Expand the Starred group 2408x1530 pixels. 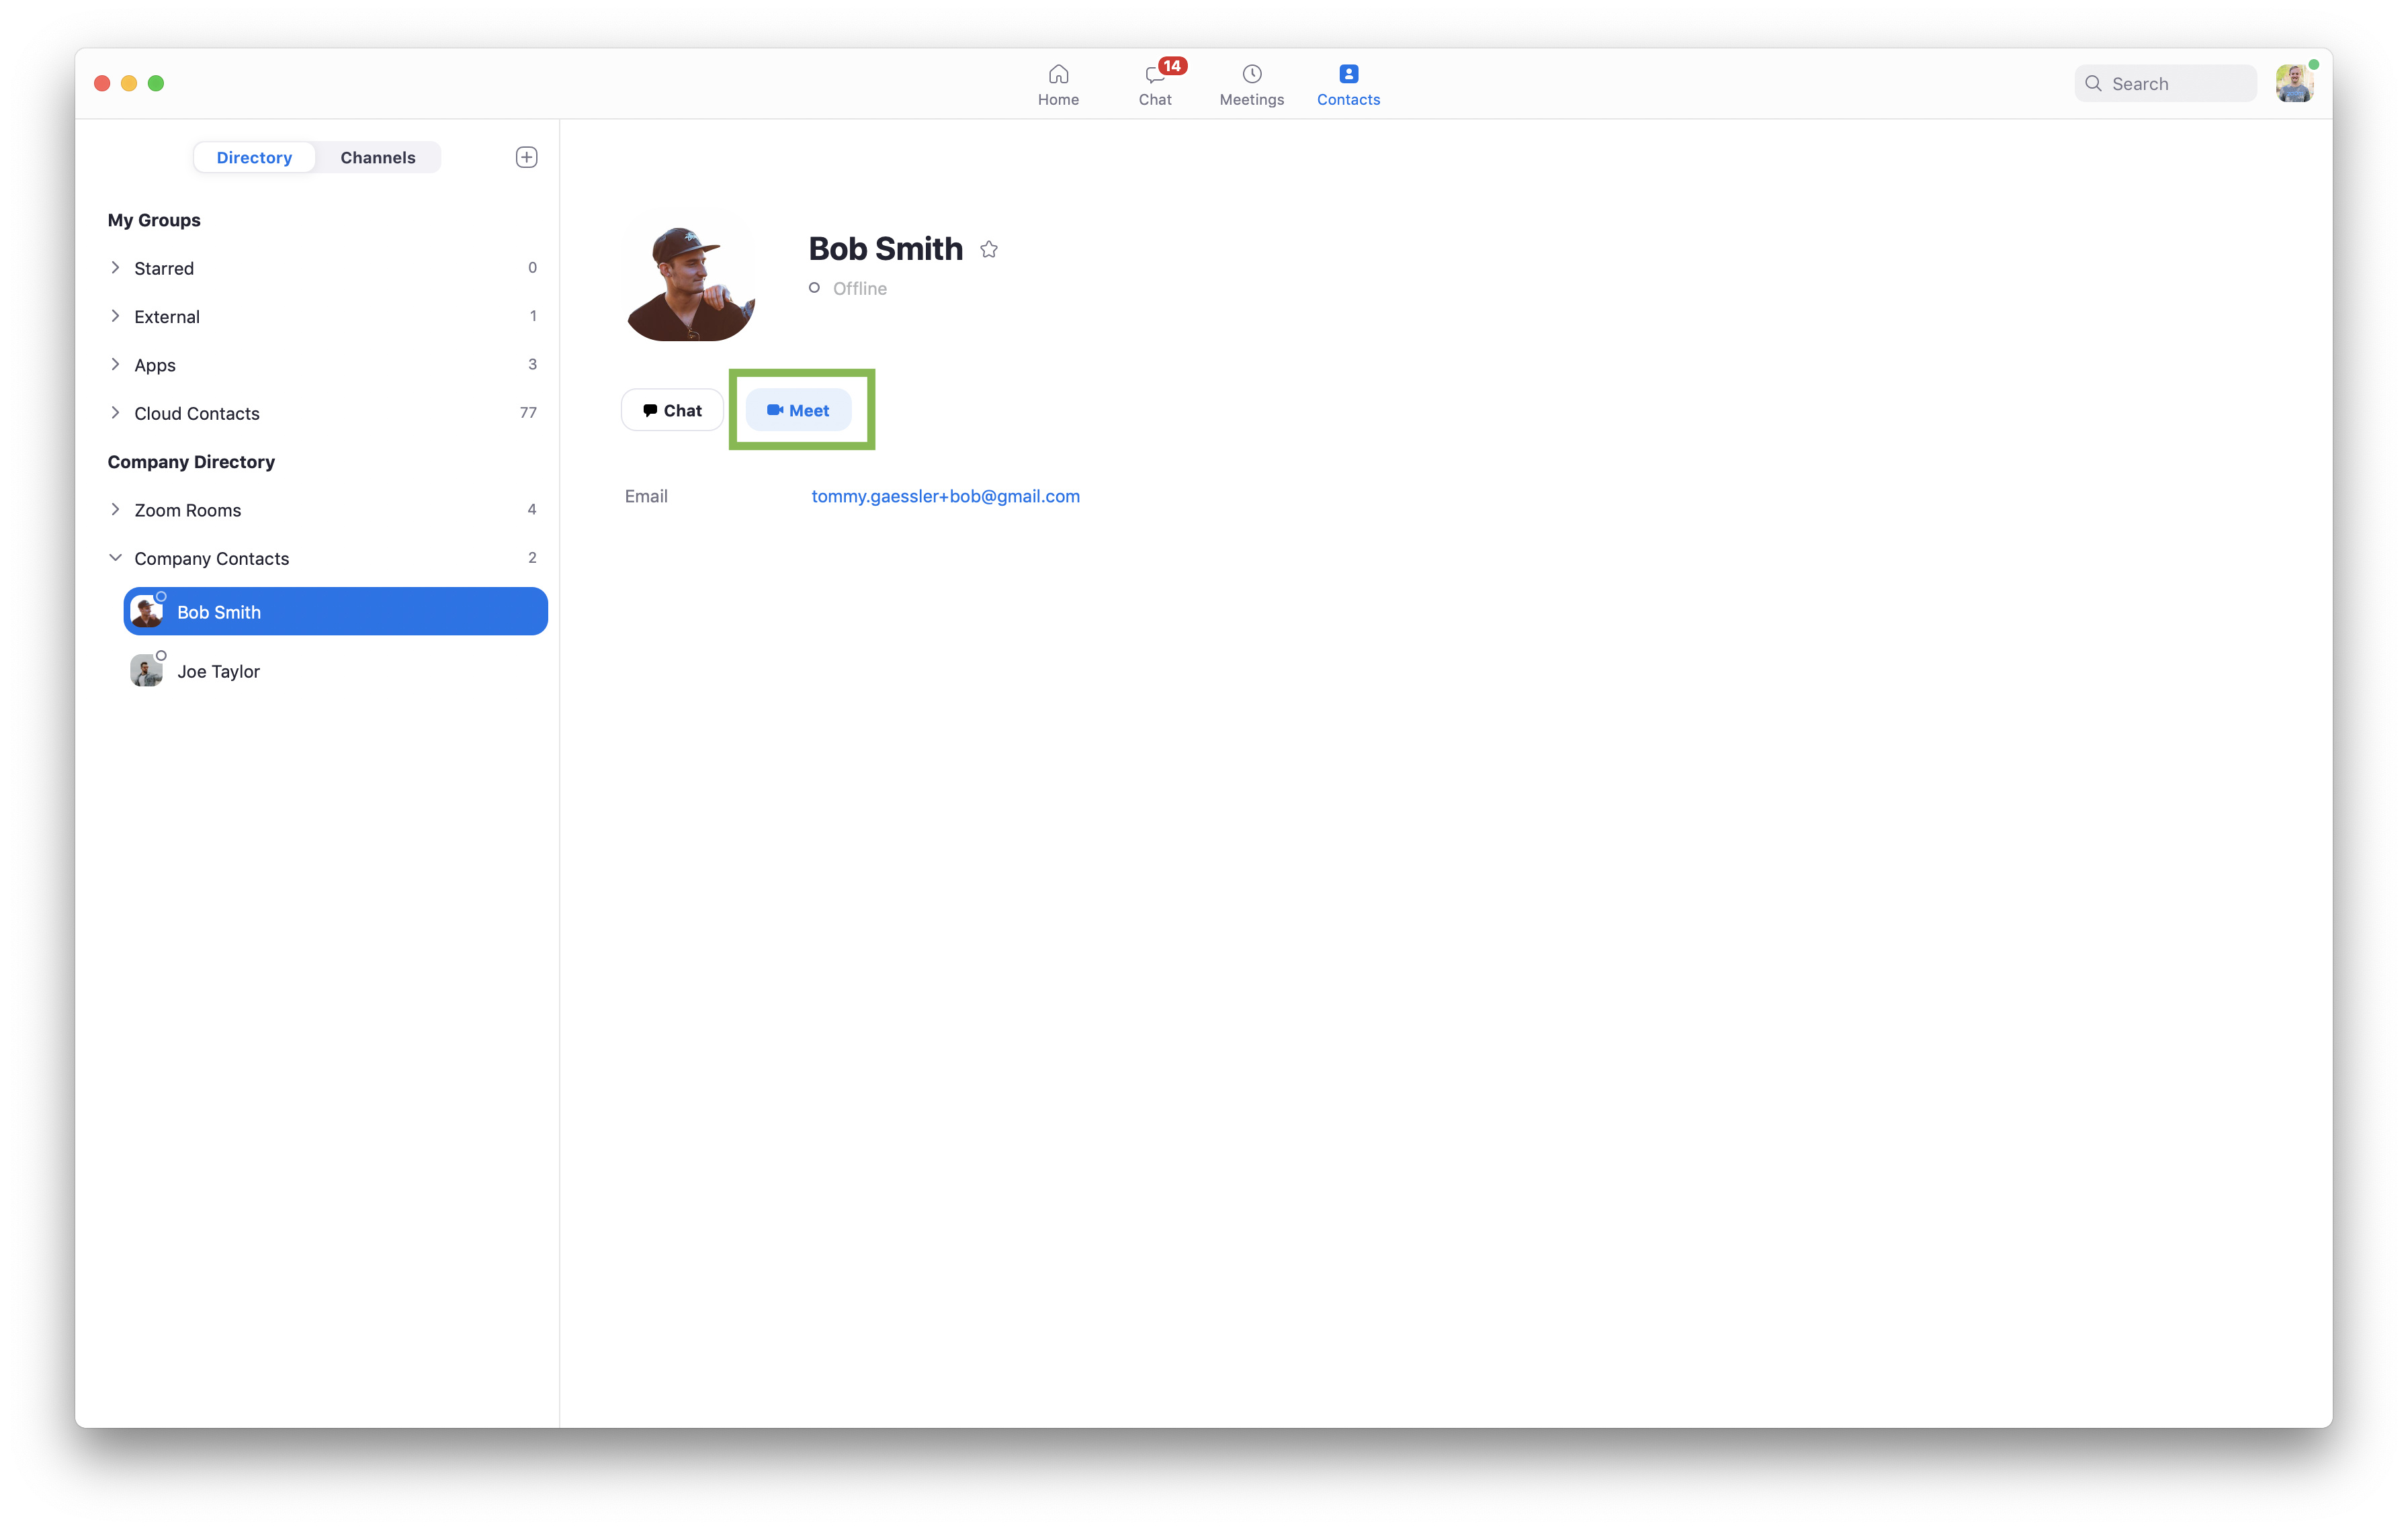tap(116, 268)
